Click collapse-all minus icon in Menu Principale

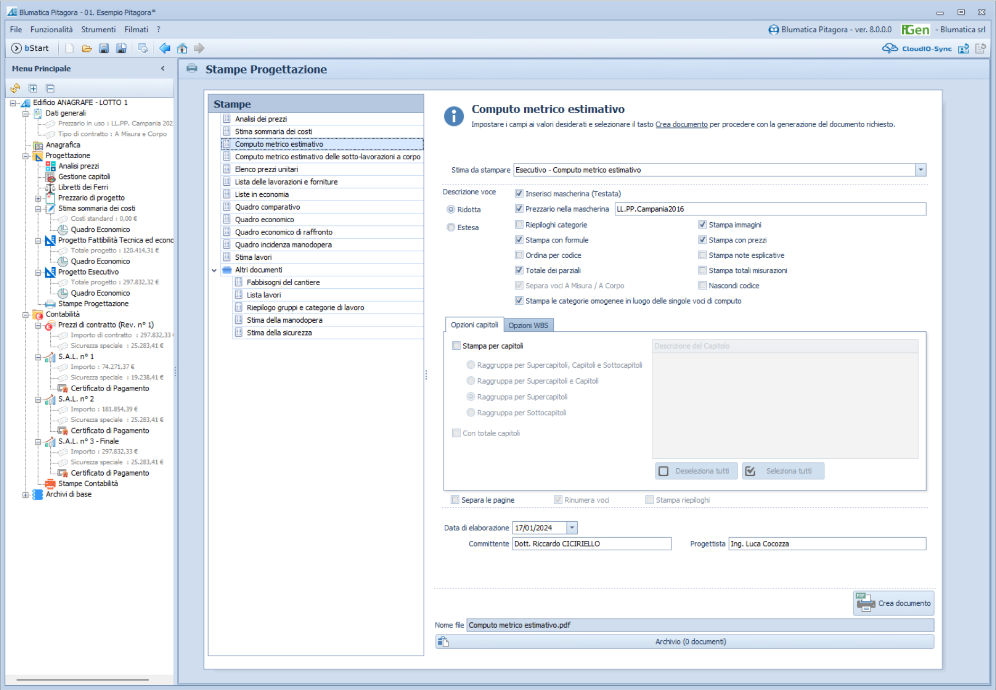50,88
